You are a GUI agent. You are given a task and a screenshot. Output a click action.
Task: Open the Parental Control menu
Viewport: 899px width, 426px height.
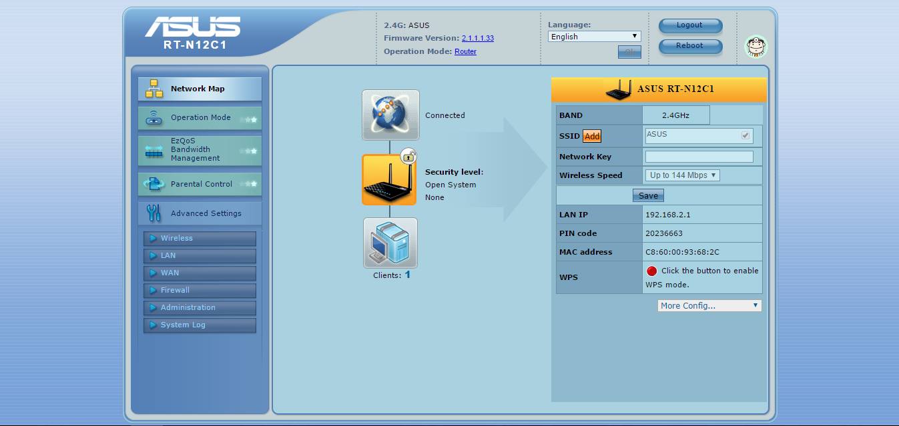point(200,184)
